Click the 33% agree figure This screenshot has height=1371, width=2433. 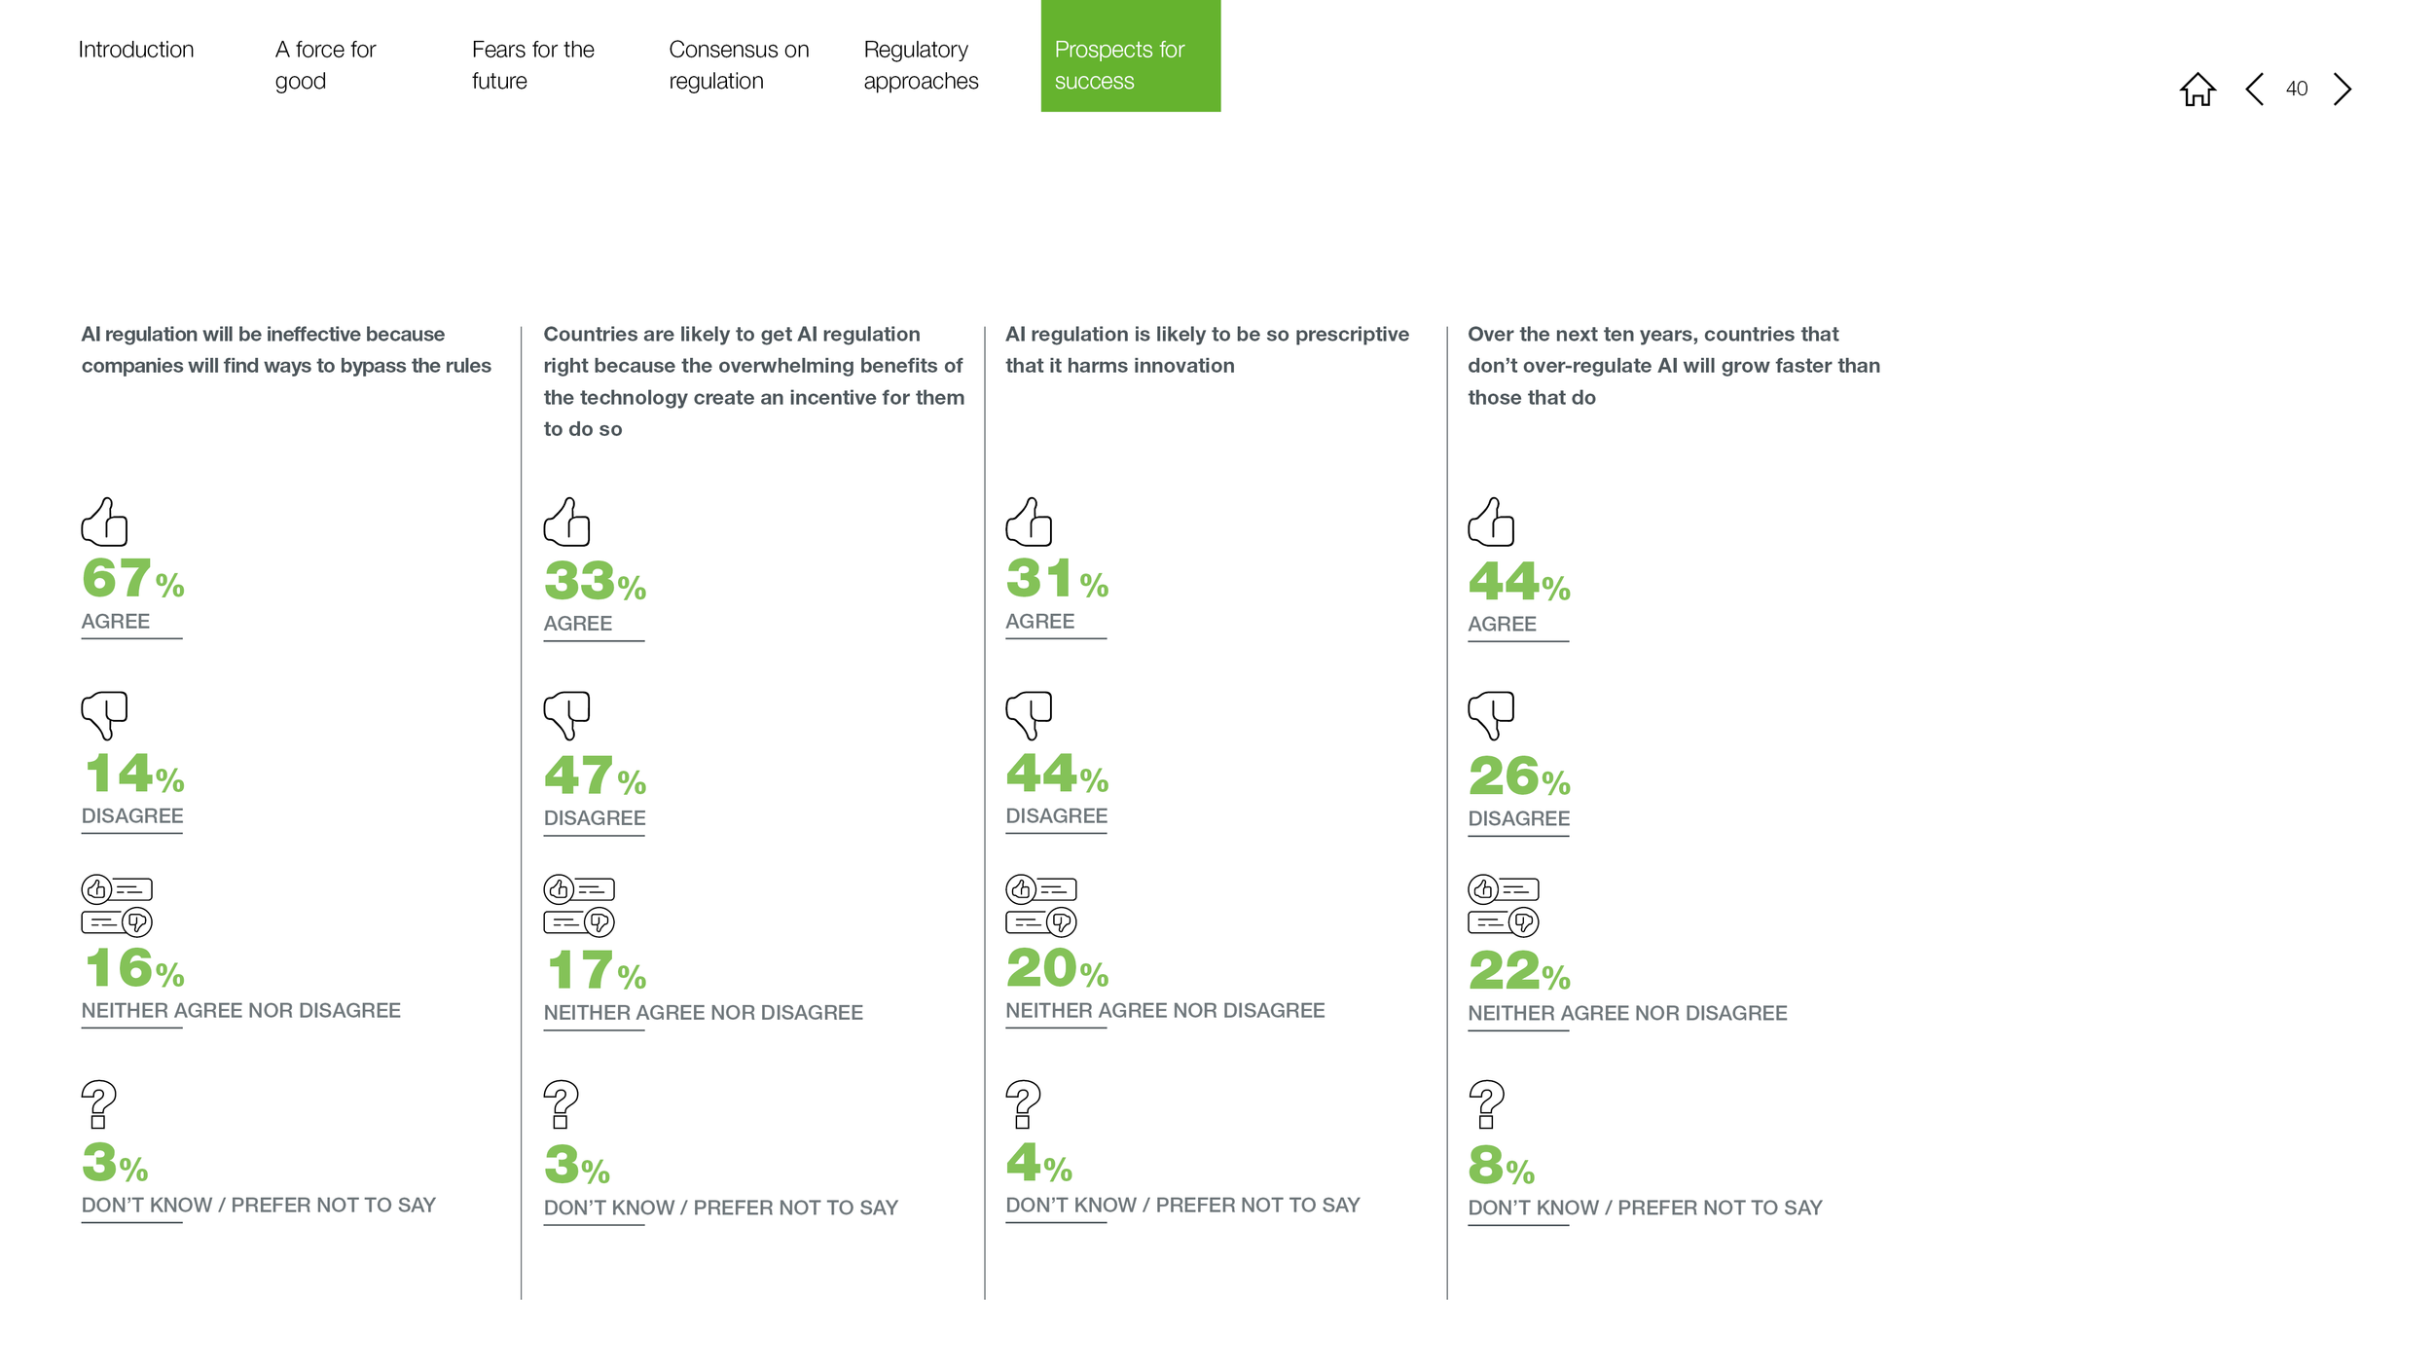click(595, 581)
